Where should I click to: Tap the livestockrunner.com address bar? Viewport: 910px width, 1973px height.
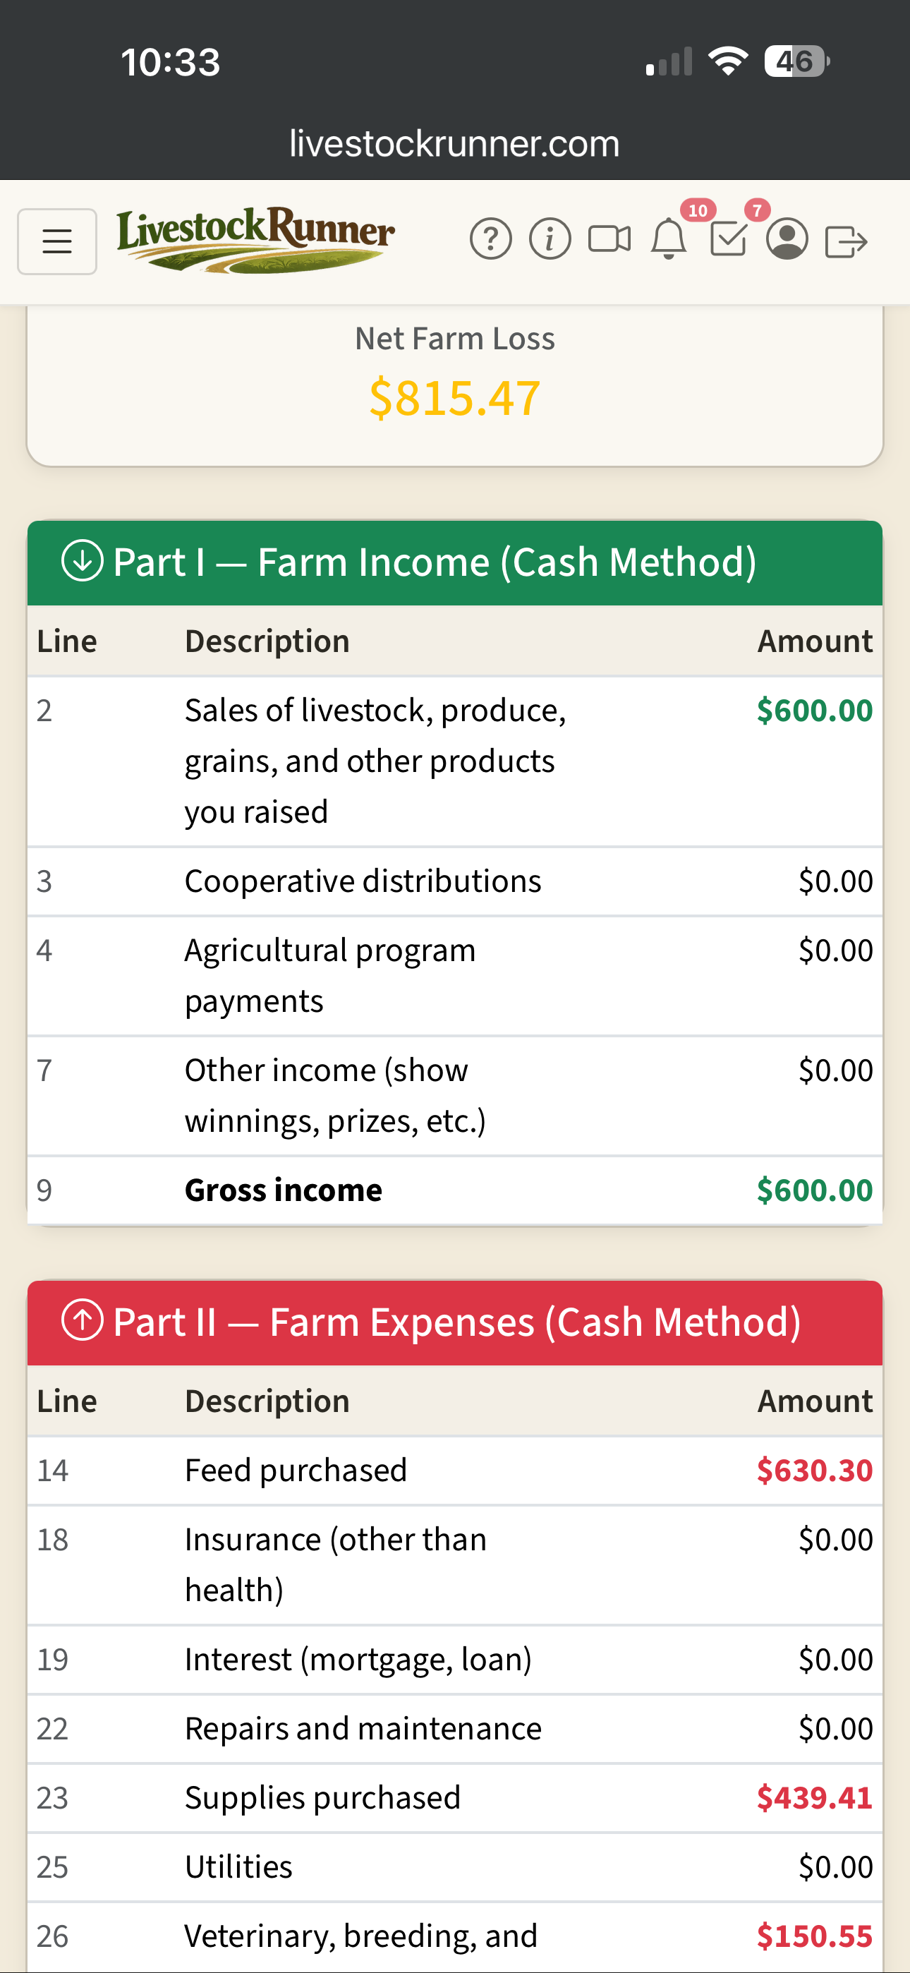coord(454,143)
